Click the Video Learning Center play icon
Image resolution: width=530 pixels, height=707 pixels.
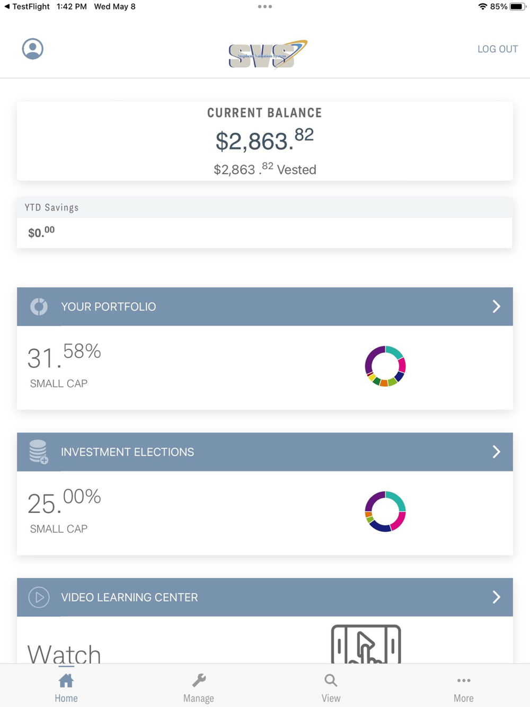[x=39, y=597]
